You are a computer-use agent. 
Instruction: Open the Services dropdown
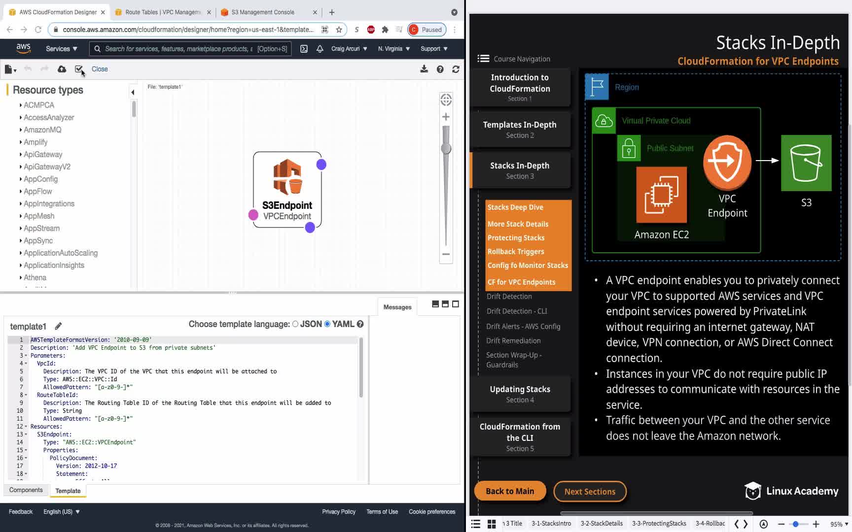click(x=62, y=49)
